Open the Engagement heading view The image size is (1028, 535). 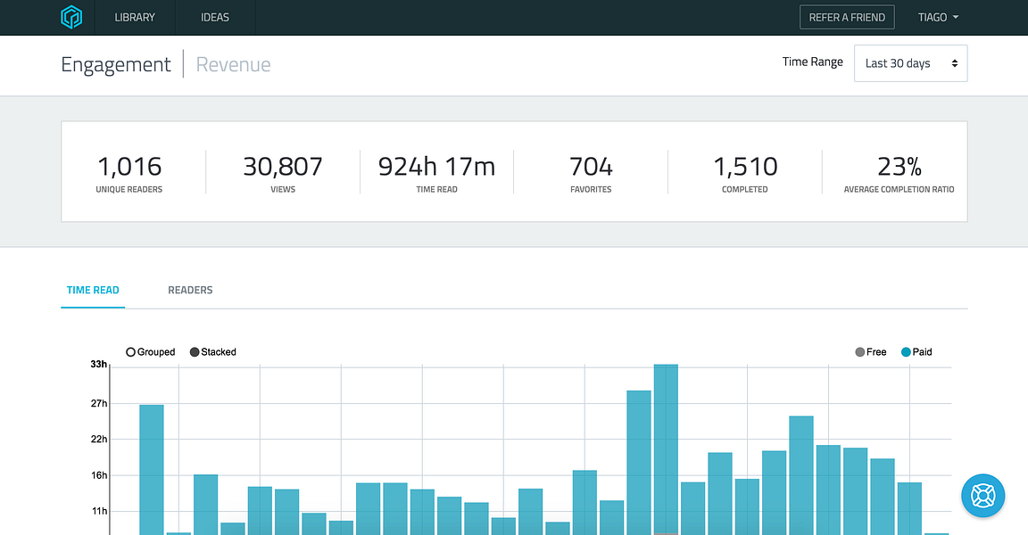[115, 64]
